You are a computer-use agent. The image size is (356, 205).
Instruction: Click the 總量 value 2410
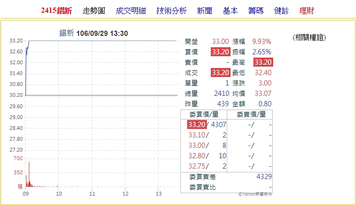[x=222, y=94]
